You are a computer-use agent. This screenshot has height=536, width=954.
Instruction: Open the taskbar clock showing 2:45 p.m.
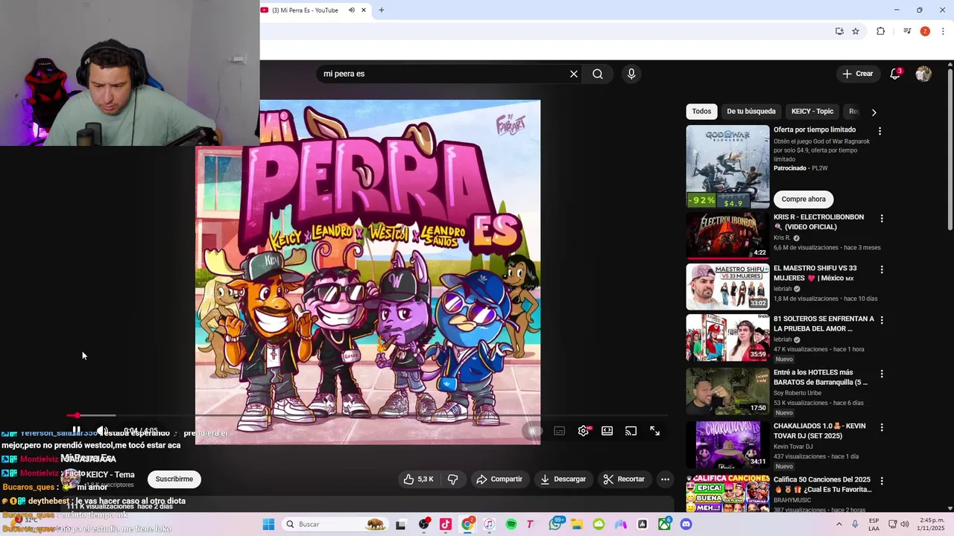[x=932, y=525]
